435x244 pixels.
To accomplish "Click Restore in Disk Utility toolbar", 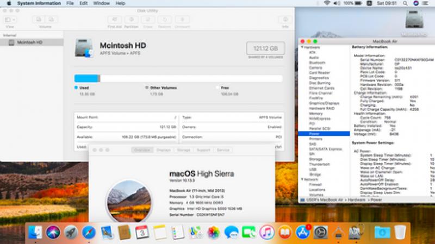I will pos(165,20).
